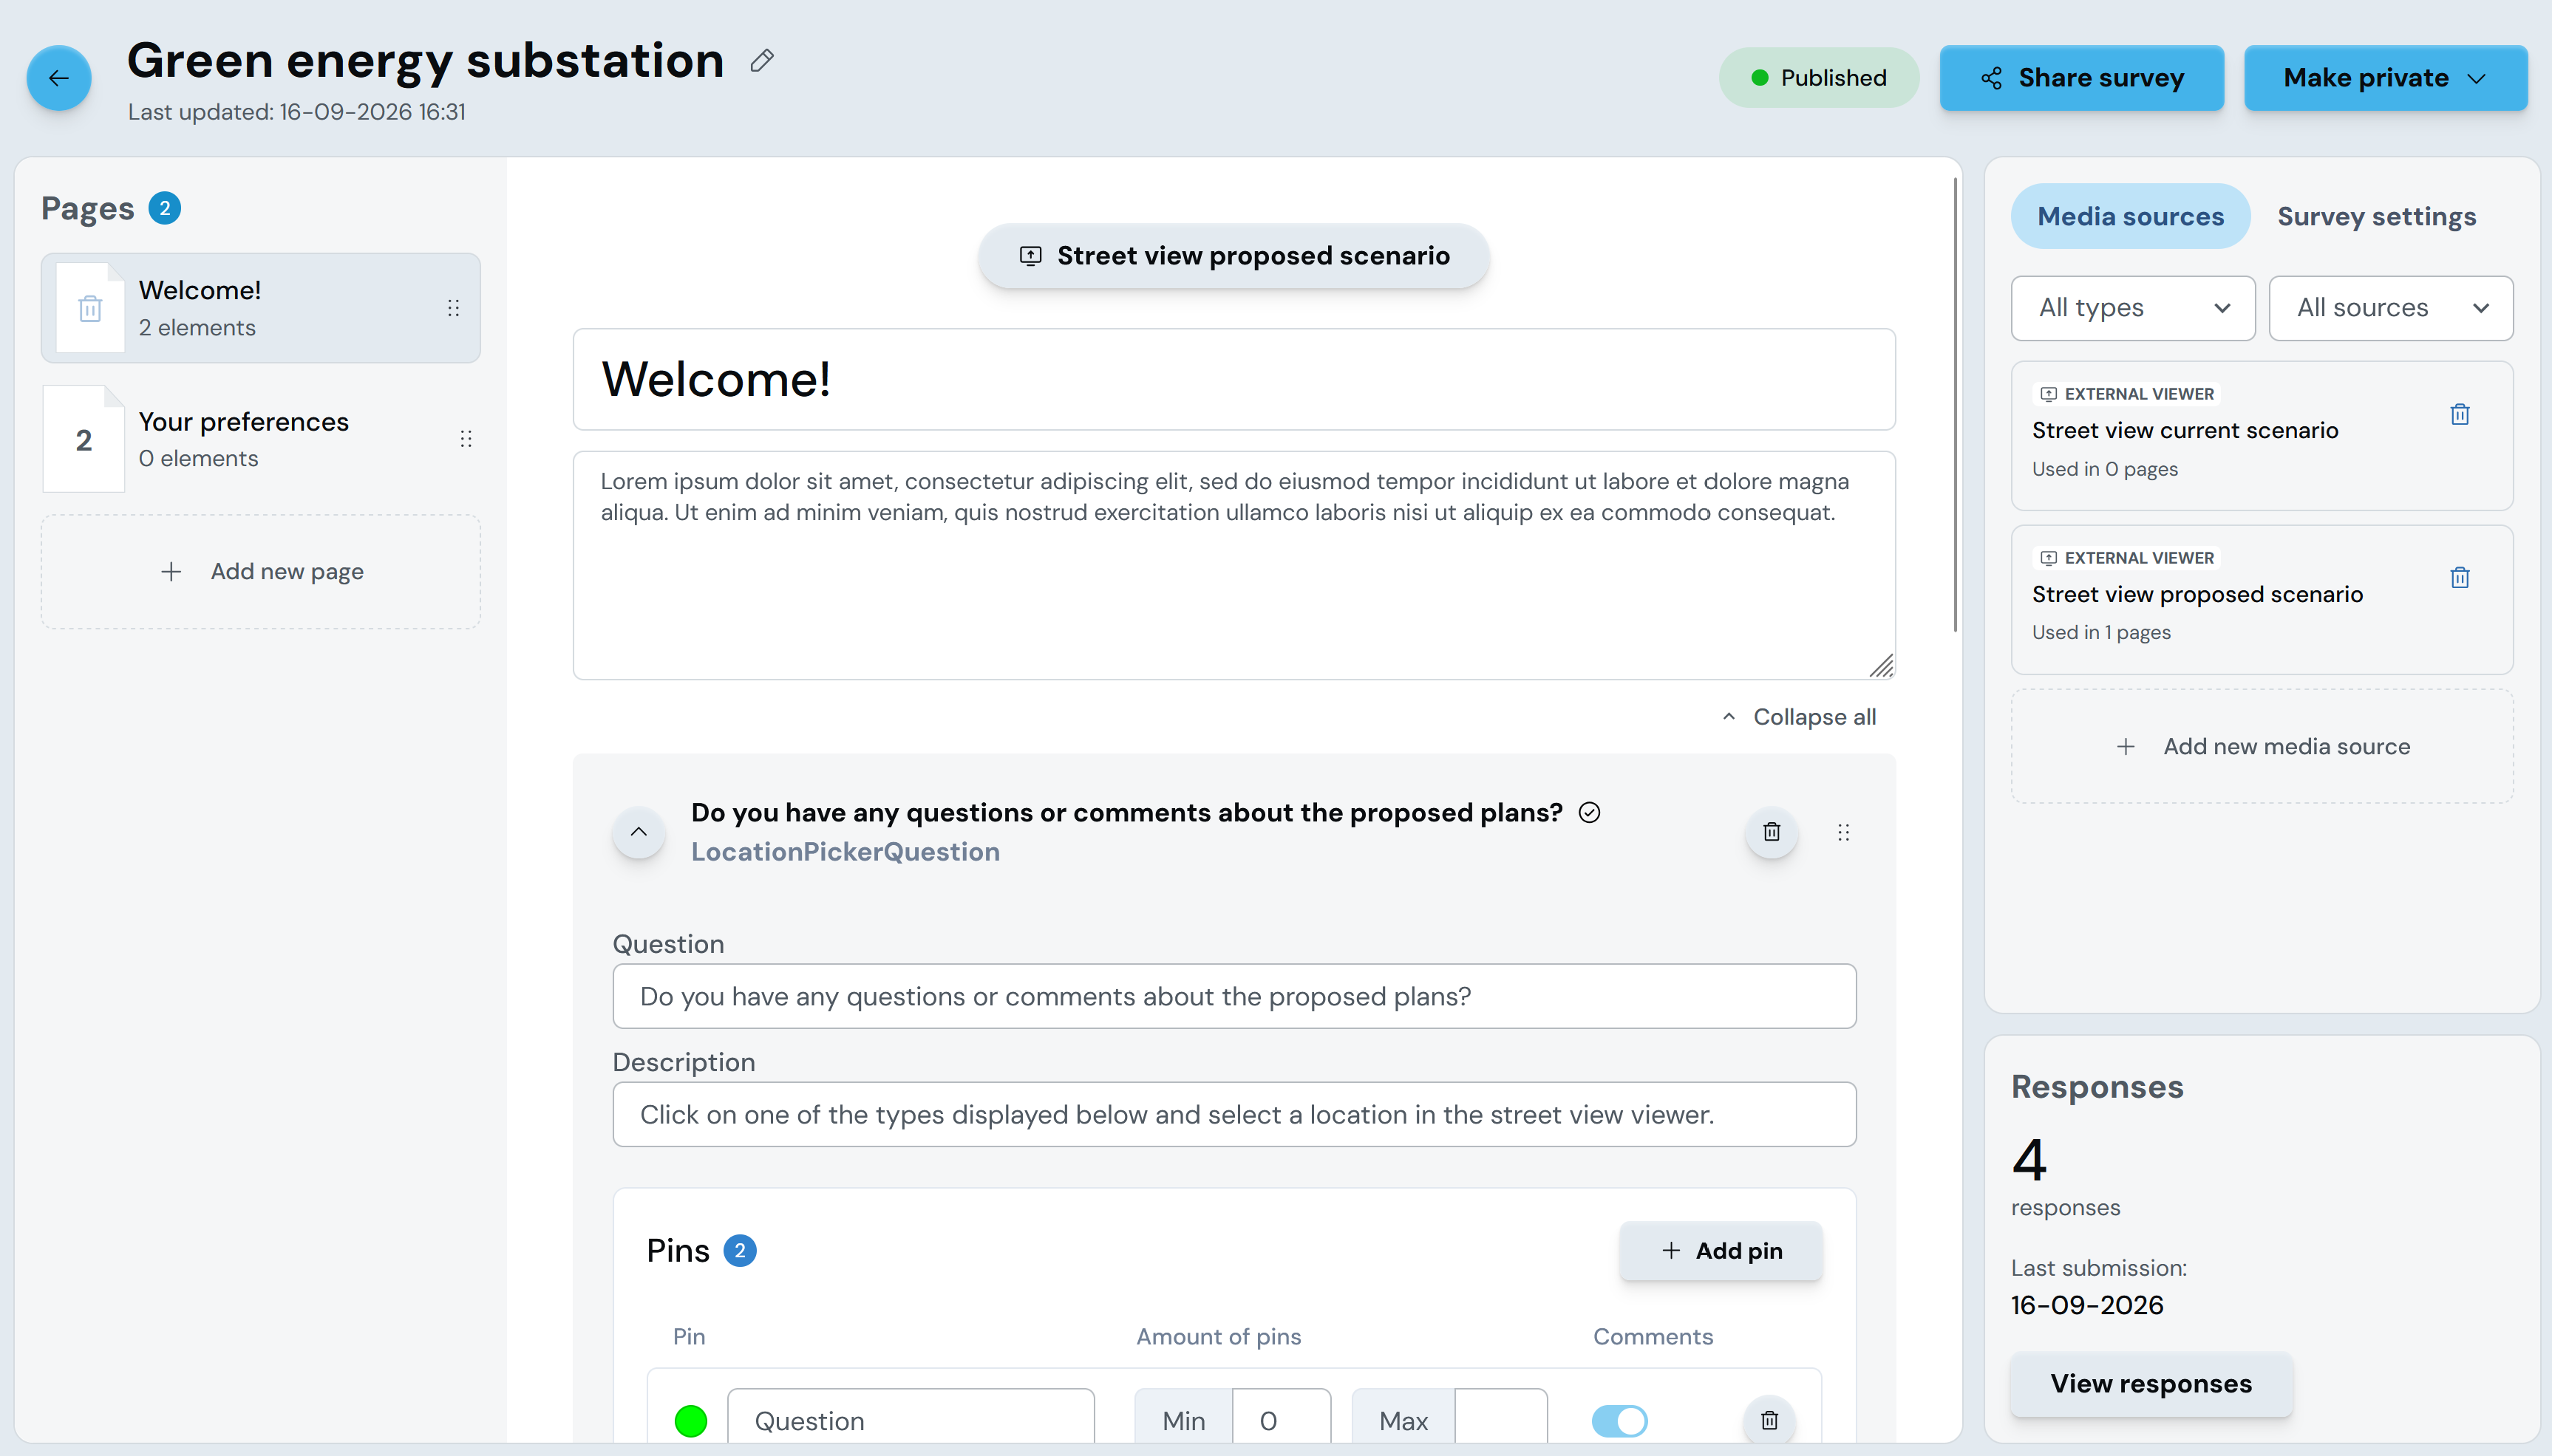Open Make private dropdown button

point(2385,78)
